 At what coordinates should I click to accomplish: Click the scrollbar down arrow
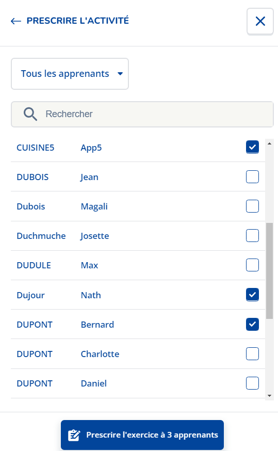(269, 396)
